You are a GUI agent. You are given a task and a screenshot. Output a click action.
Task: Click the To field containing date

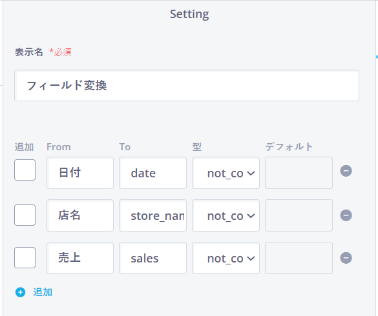click(x=153, y=173)
